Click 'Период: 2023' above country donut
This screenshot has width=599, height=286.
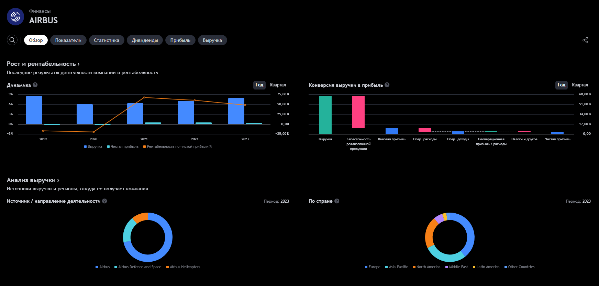click(578, 201)
